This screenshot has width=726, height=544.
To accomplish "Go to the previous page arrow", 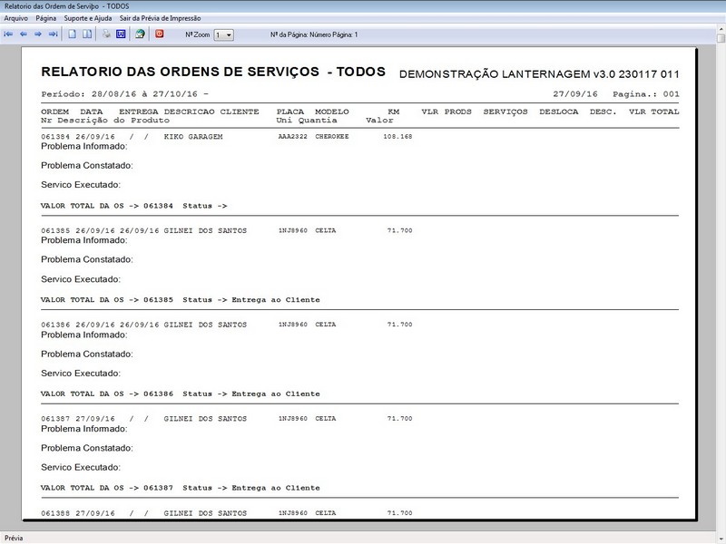I will click(24, 34).
